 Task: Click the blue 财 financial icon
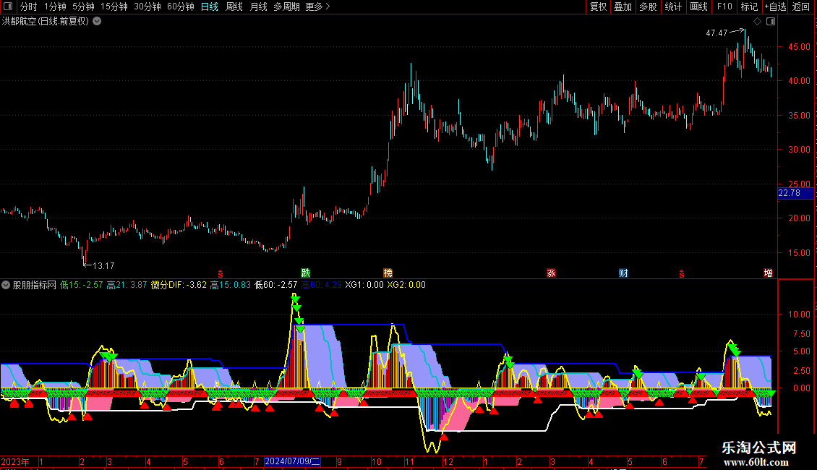(x=623, y=273)
